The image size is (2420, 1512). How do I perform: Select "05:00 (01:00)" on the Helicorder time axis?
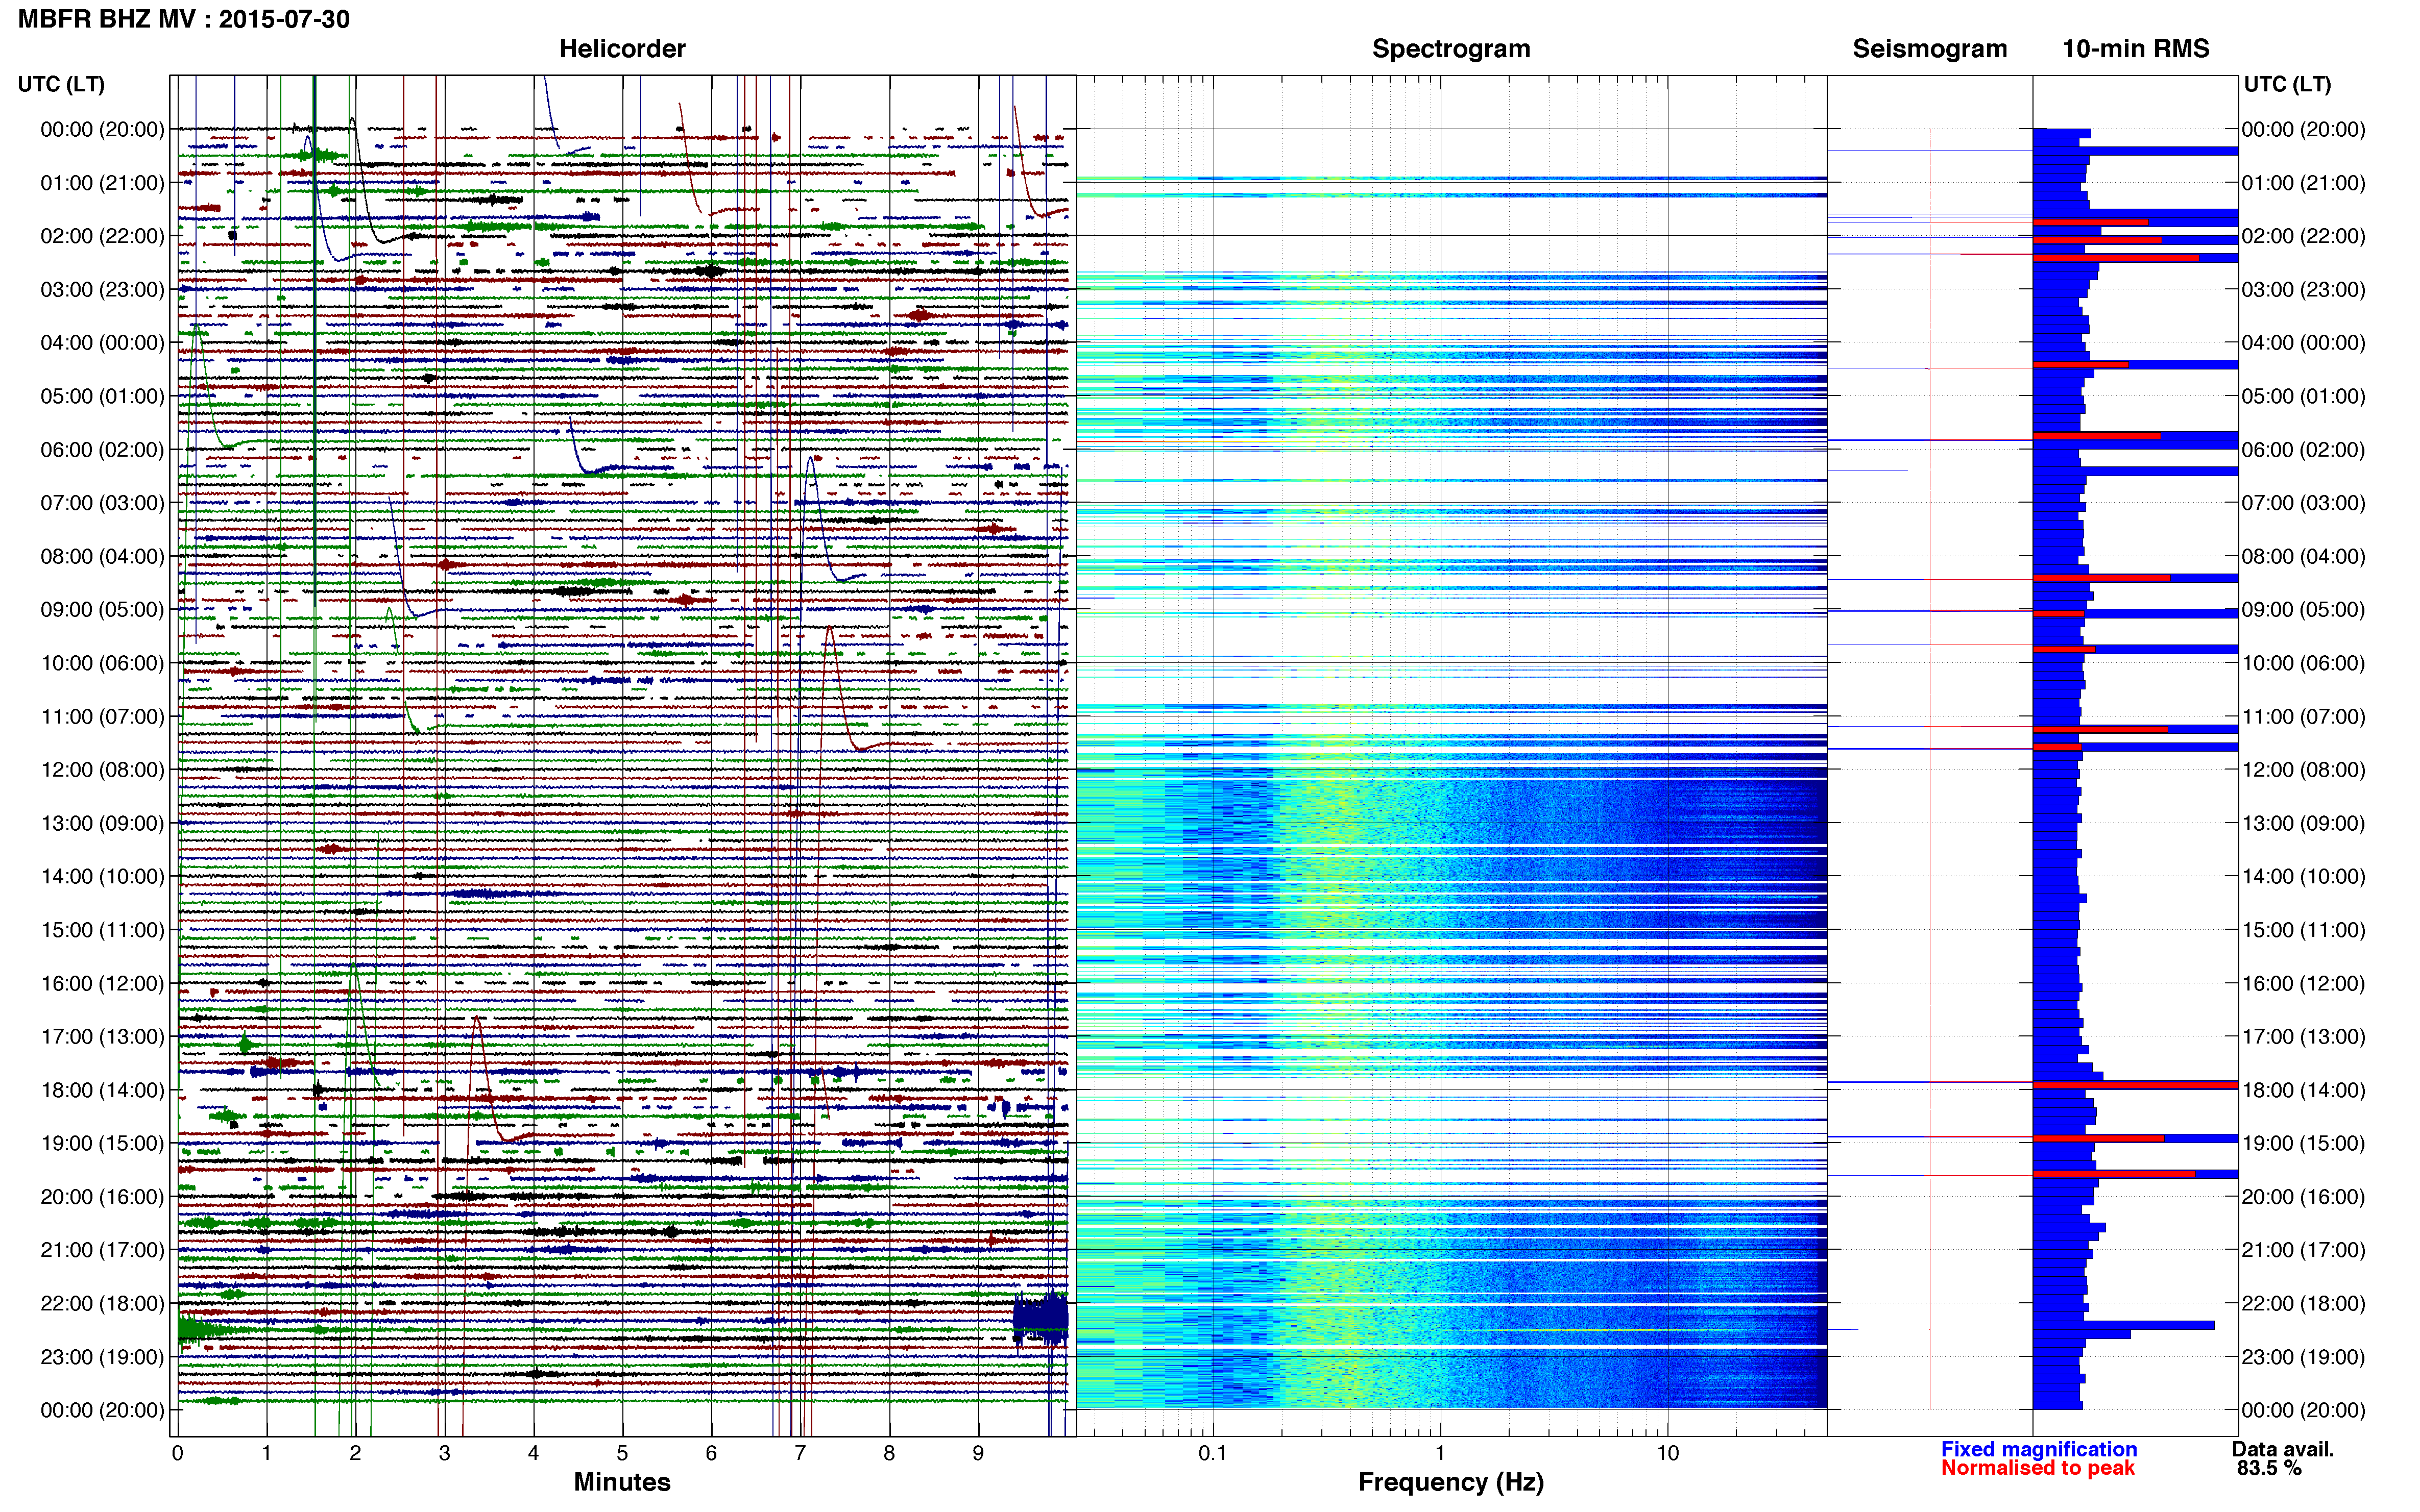(102, 396)
